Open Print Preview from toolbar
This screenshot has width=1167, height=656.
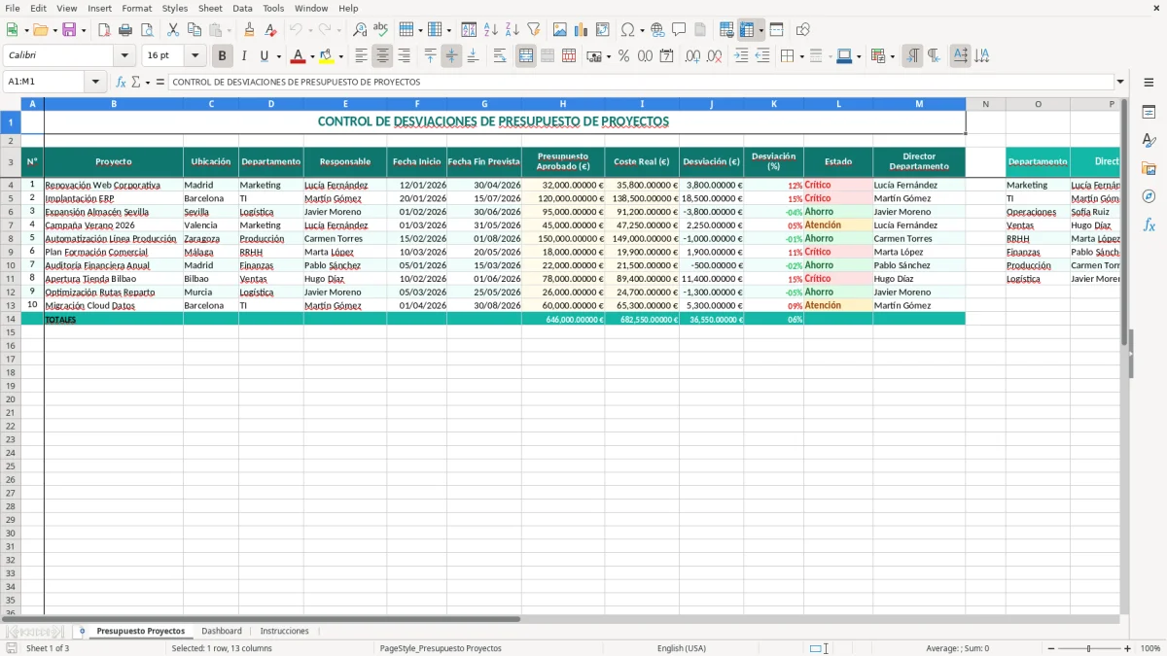tap(146, 30)
